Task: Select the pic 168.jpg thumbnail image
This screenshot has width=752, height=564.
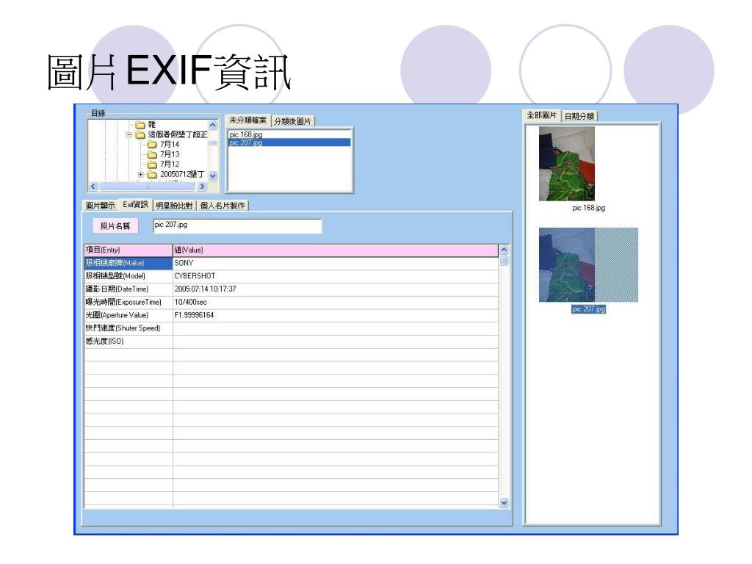Action: pyautogui.click(x=567, y=164)
